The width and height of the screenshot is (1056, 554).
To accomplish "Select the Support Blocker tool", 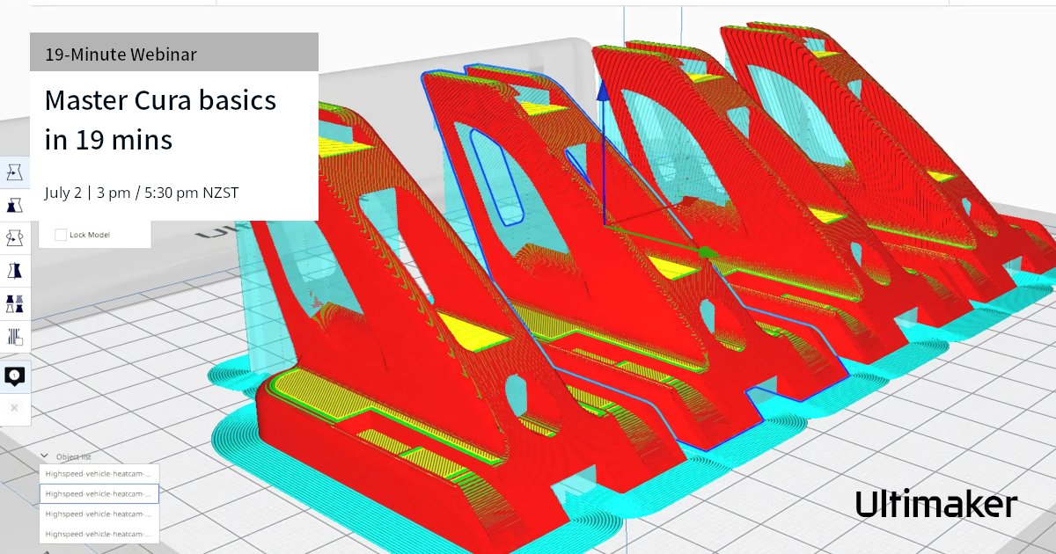I will [14, 336].
